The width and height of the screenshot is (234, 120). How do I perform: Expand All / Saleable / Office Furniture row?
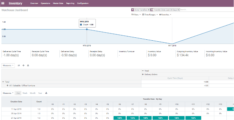tap(21, 86)
